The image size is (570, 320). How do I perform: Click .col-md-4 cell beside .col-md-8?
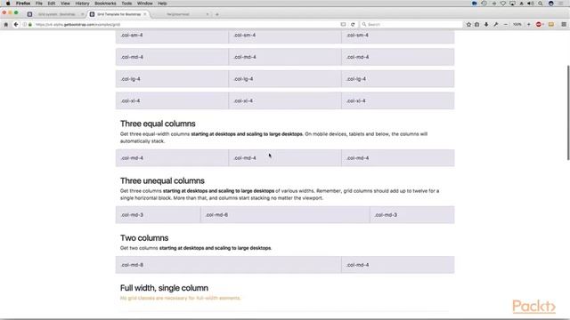pos(398,265)
